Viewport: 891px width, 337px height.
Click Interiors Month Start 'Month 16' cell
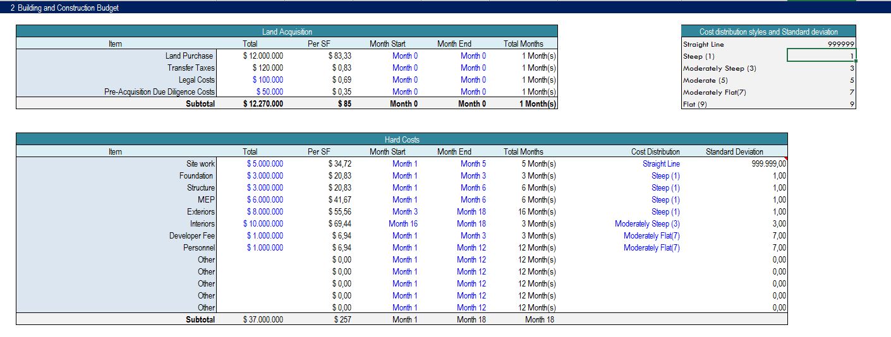[403, 223]
